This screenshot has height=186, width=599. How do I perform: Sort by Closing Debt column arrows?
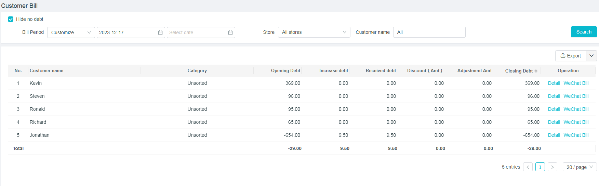(x=536, y=71)
